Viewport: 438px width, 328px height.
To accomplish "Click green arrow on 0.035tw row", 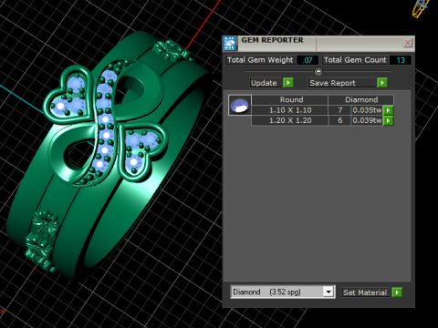I will (388, 110).
